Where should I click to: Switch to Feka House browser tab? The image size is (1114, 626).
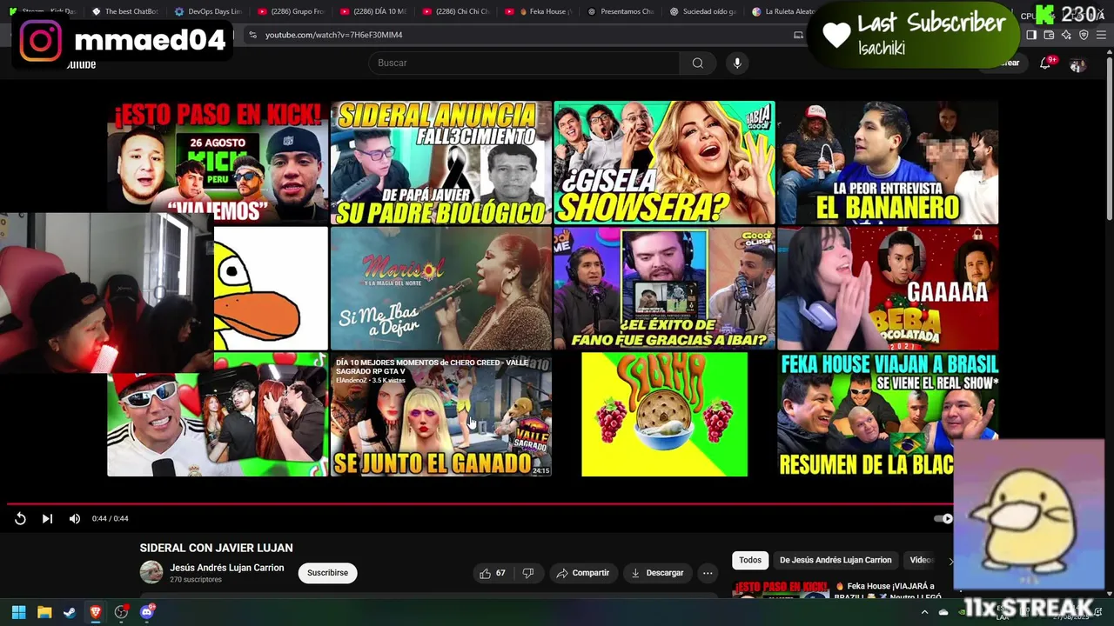540,11
